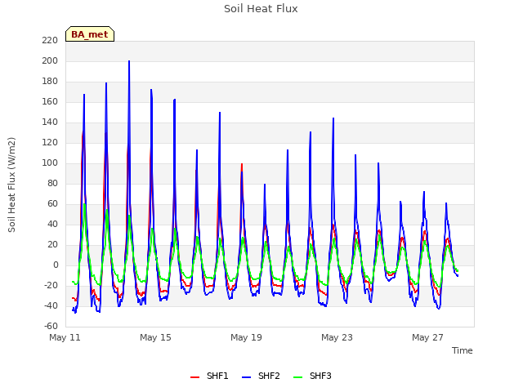Click the tallest green SHF3 peak near 60
This screenshot has height=392, width=523.
pyautogui.click(x=85, y=204)
